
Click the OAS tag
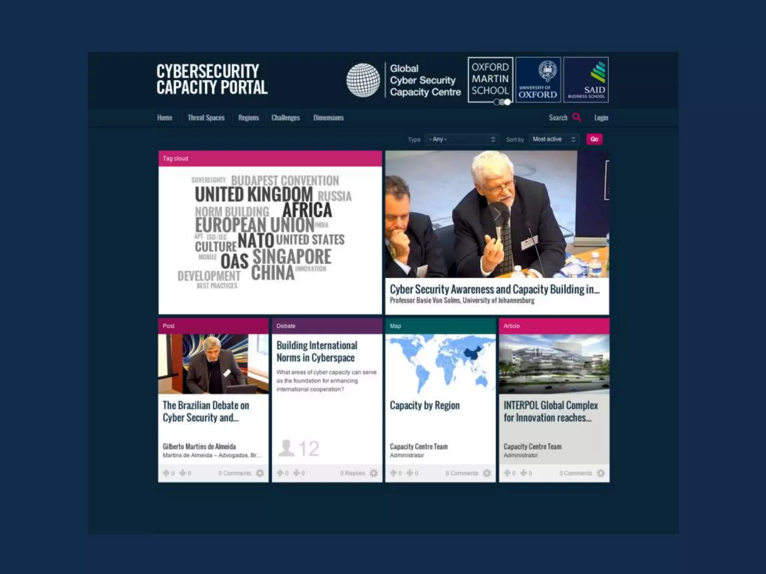(x=235, y=261)
